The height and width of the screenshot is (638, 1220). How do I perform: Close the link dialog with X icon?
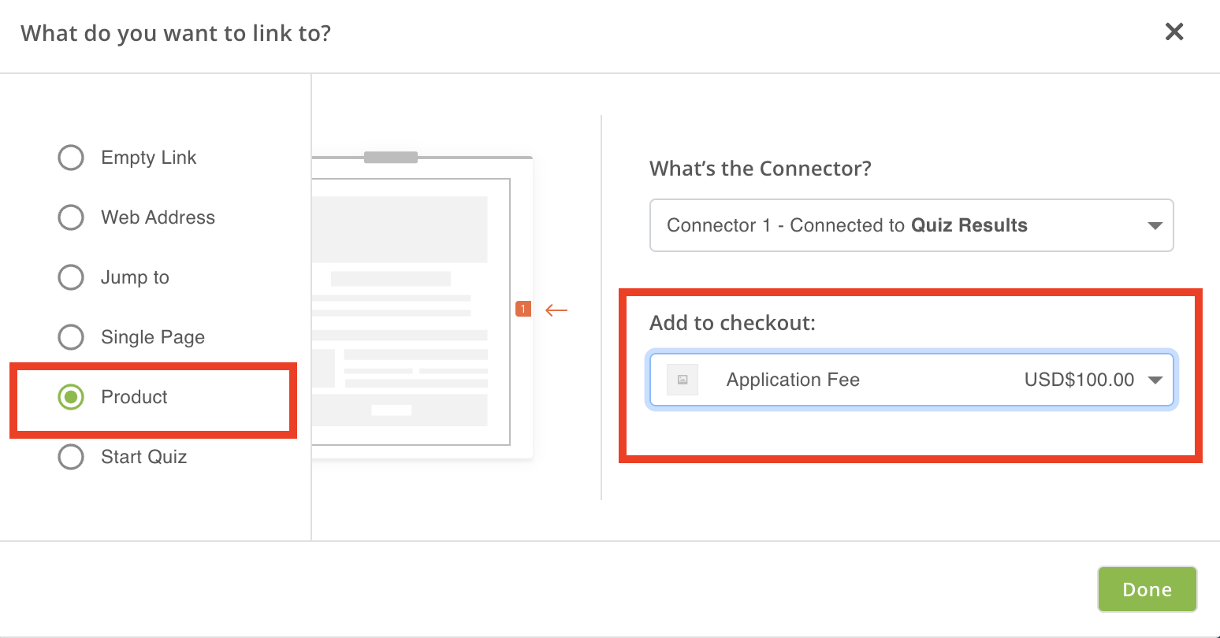(1174, 32)
